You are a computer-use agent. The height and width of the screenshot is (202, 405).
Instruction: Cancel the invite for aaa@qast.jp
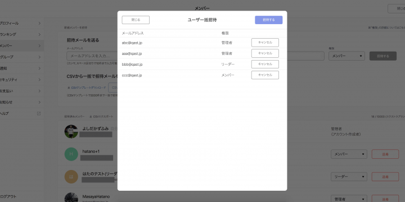pyautogui.click(x=265, y=53)
